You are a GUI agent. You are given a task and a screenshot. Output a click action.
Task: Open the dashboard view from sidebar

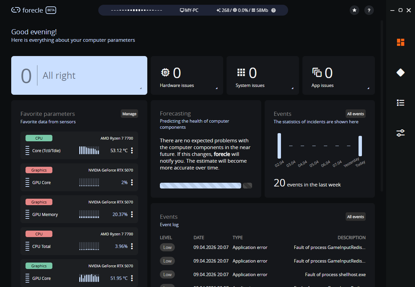tap(400, 42)
